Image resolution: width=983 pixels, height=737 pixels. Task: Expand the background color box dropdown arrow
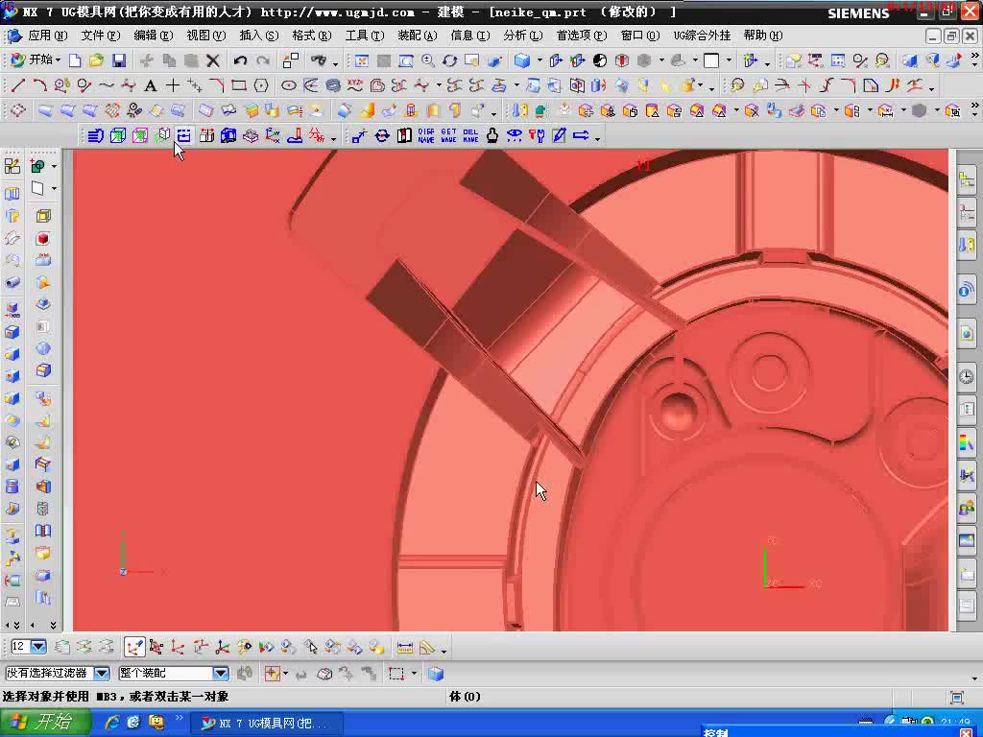(x=729, y=60)
